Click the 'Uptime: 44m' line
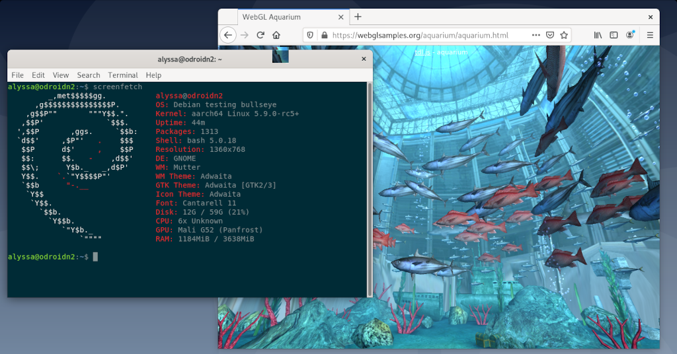 point(180,123)
